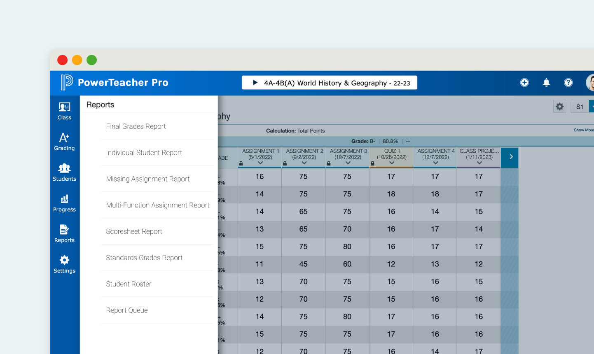Click the Show More link
The height and width of the screenshot is (354, 594).
click(x=583, y=130)
